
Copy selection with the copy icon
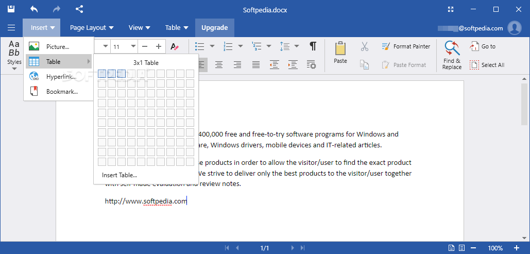(364, 64)
